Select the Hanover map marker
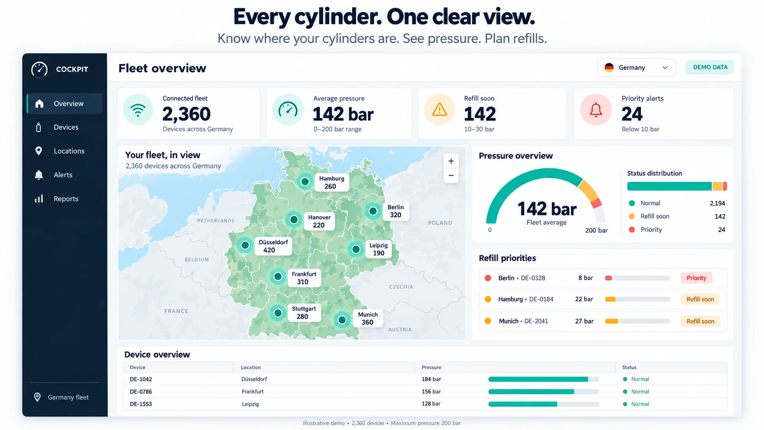This screenshot has width=764, height=430. pos(294,220)
